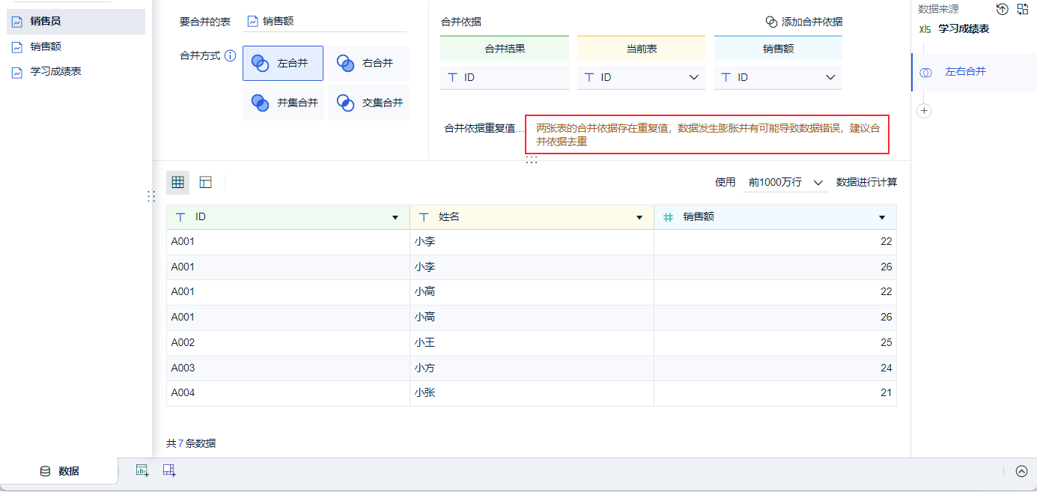
Task: Click 添加合并依据 button
Action: [804, 22]
